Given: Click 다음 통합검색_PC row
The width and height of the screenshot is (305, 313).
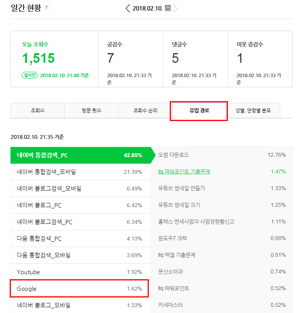Looking at the screenshot, I should pyautogui.click(x=80, y=239).
